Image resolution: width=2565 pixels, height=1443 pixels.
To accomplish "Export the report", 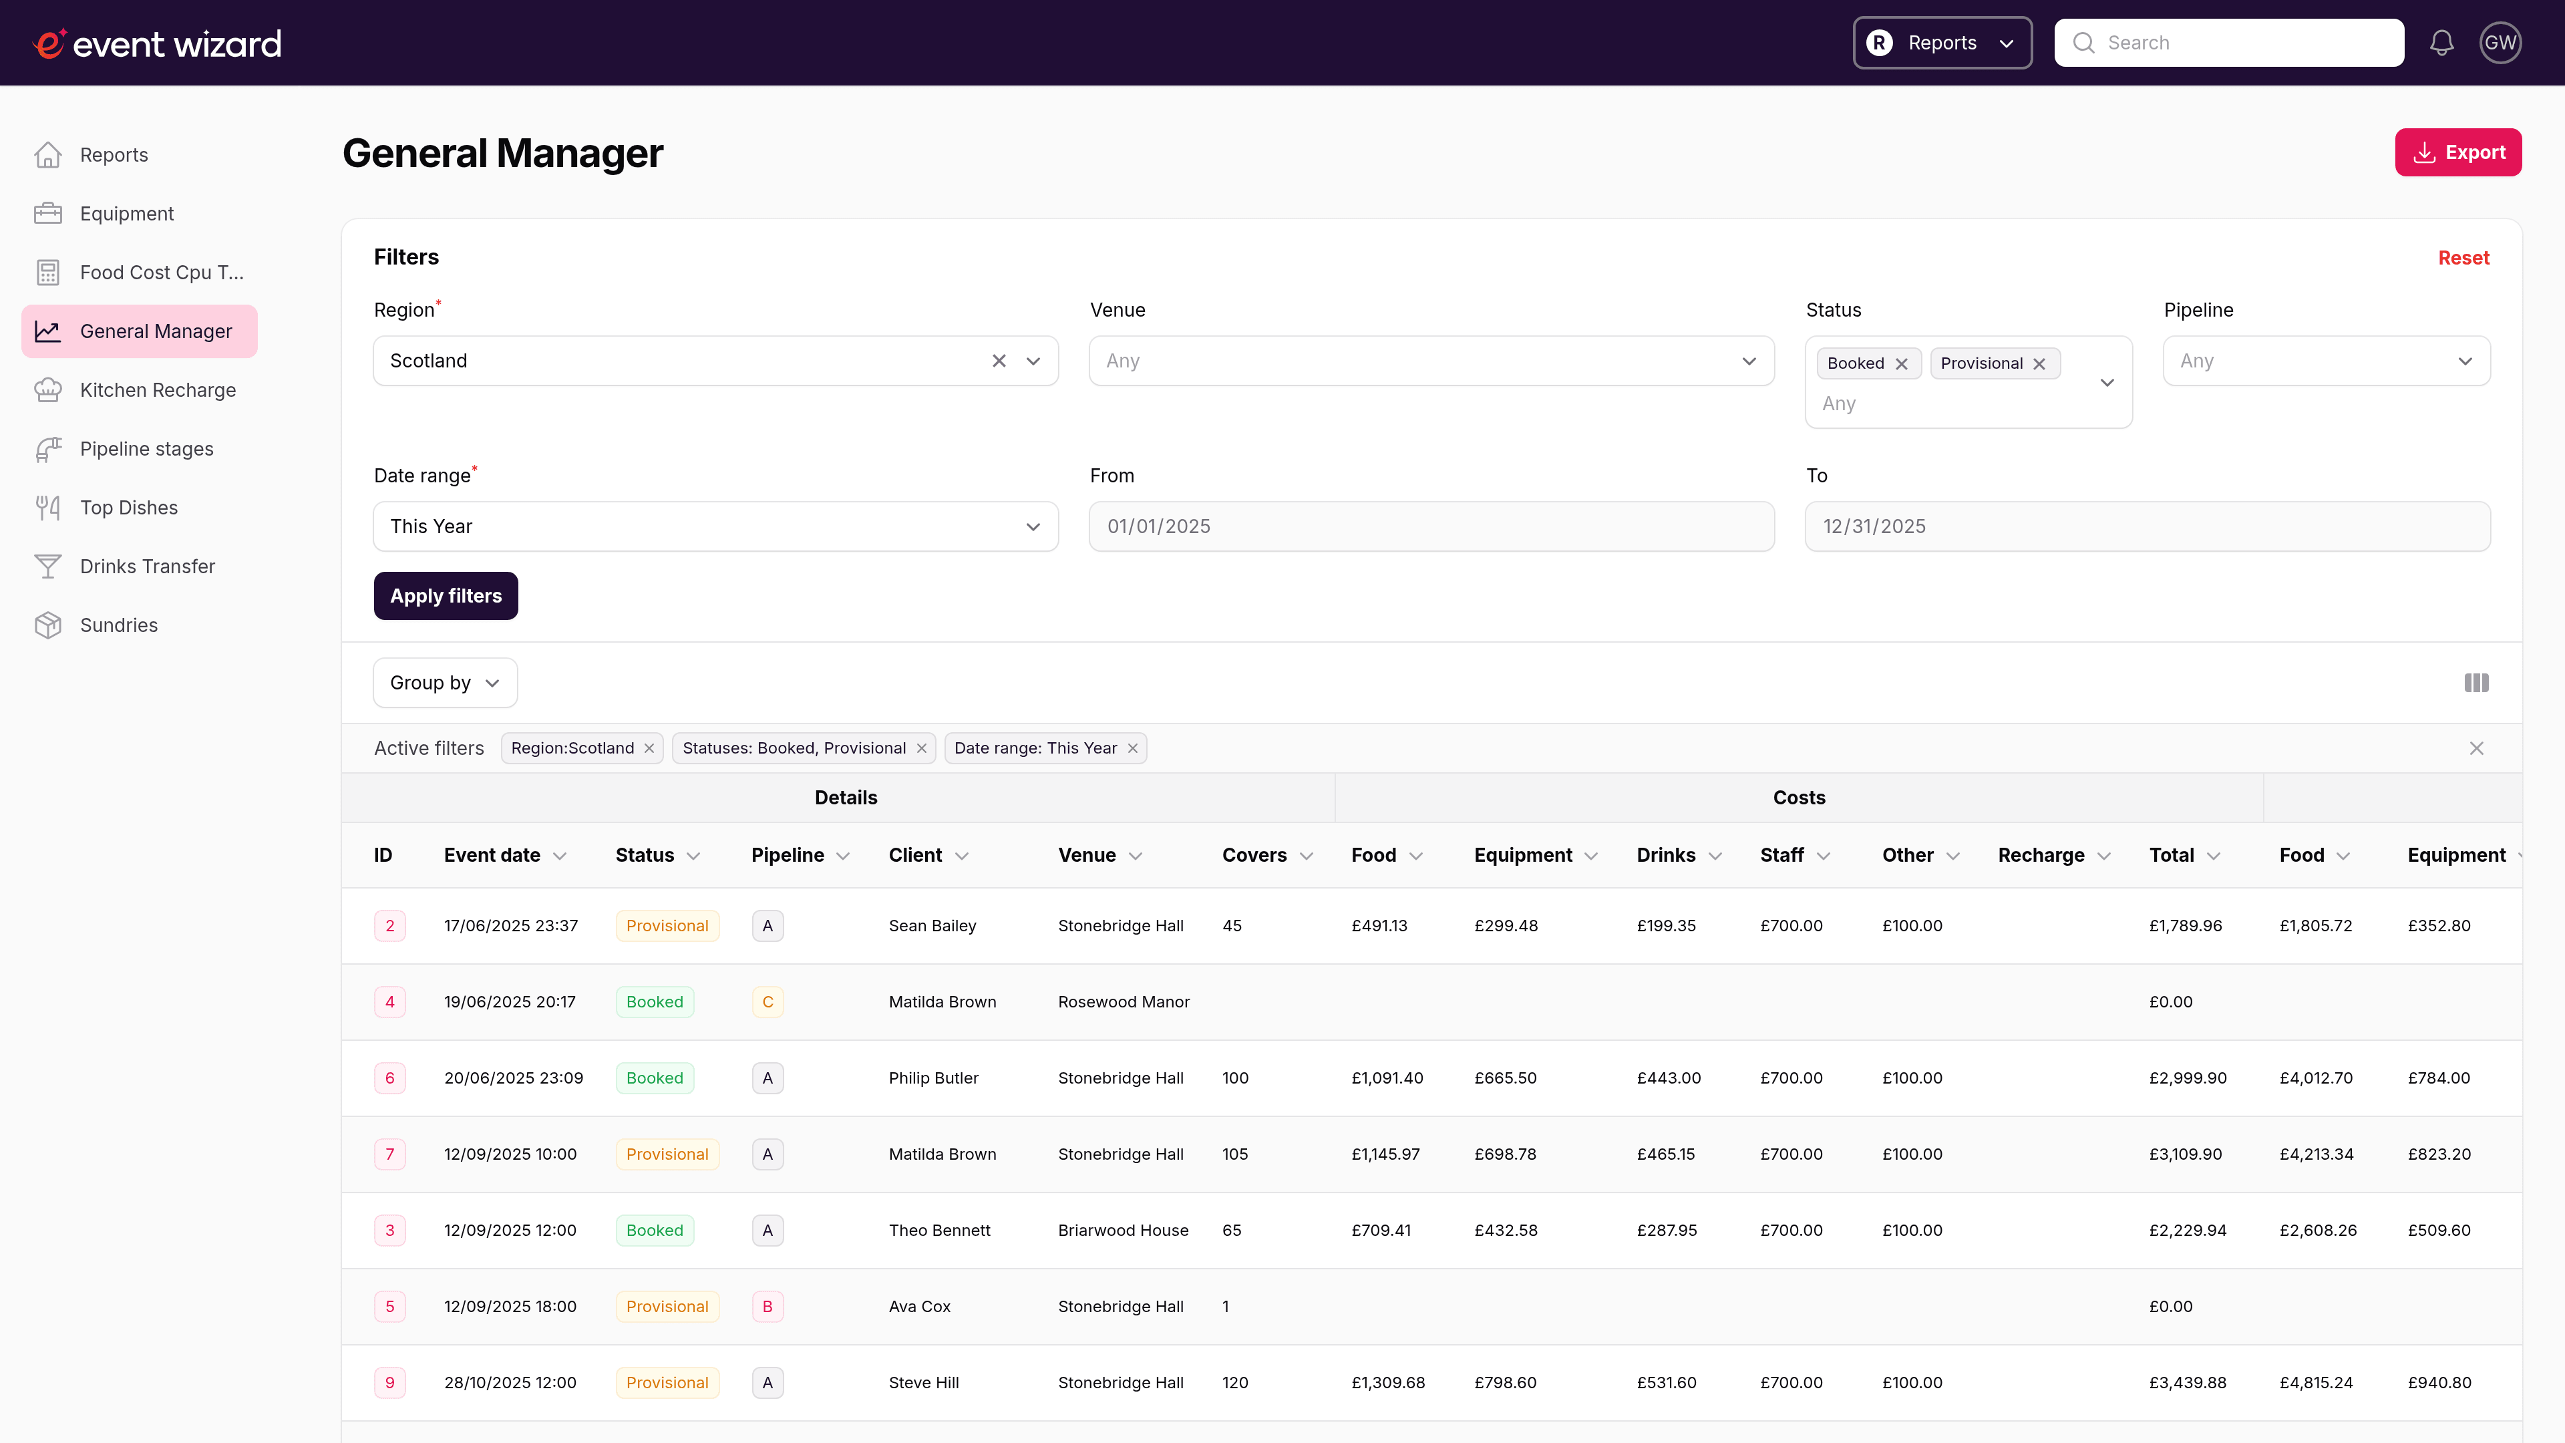I will point(2457,152).
